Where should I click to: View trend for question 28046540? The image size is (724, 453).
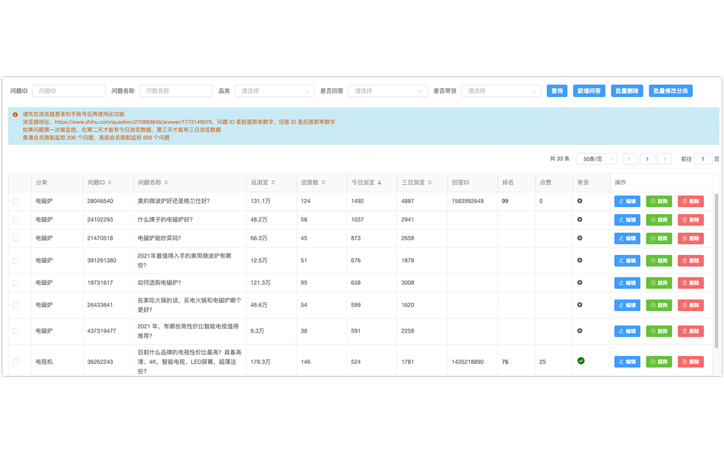point(659,201)
